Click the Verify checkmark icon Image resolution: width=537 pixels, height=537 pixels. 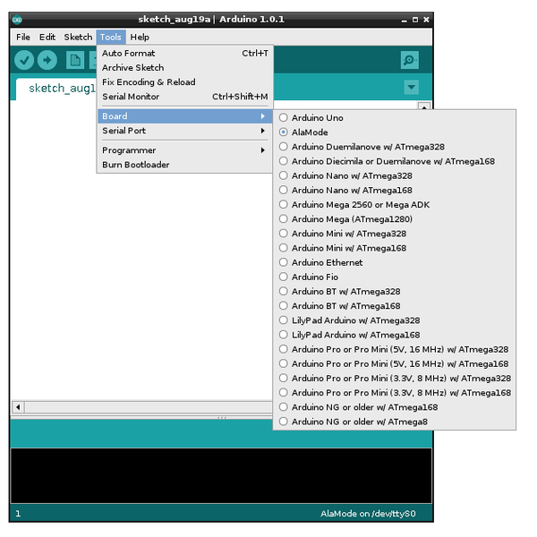coord(24,60)
